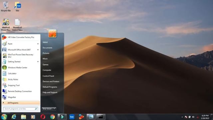Expand the Getting Started submenu arrow
This screenshot has height=120, width=213.
point(38,62)
